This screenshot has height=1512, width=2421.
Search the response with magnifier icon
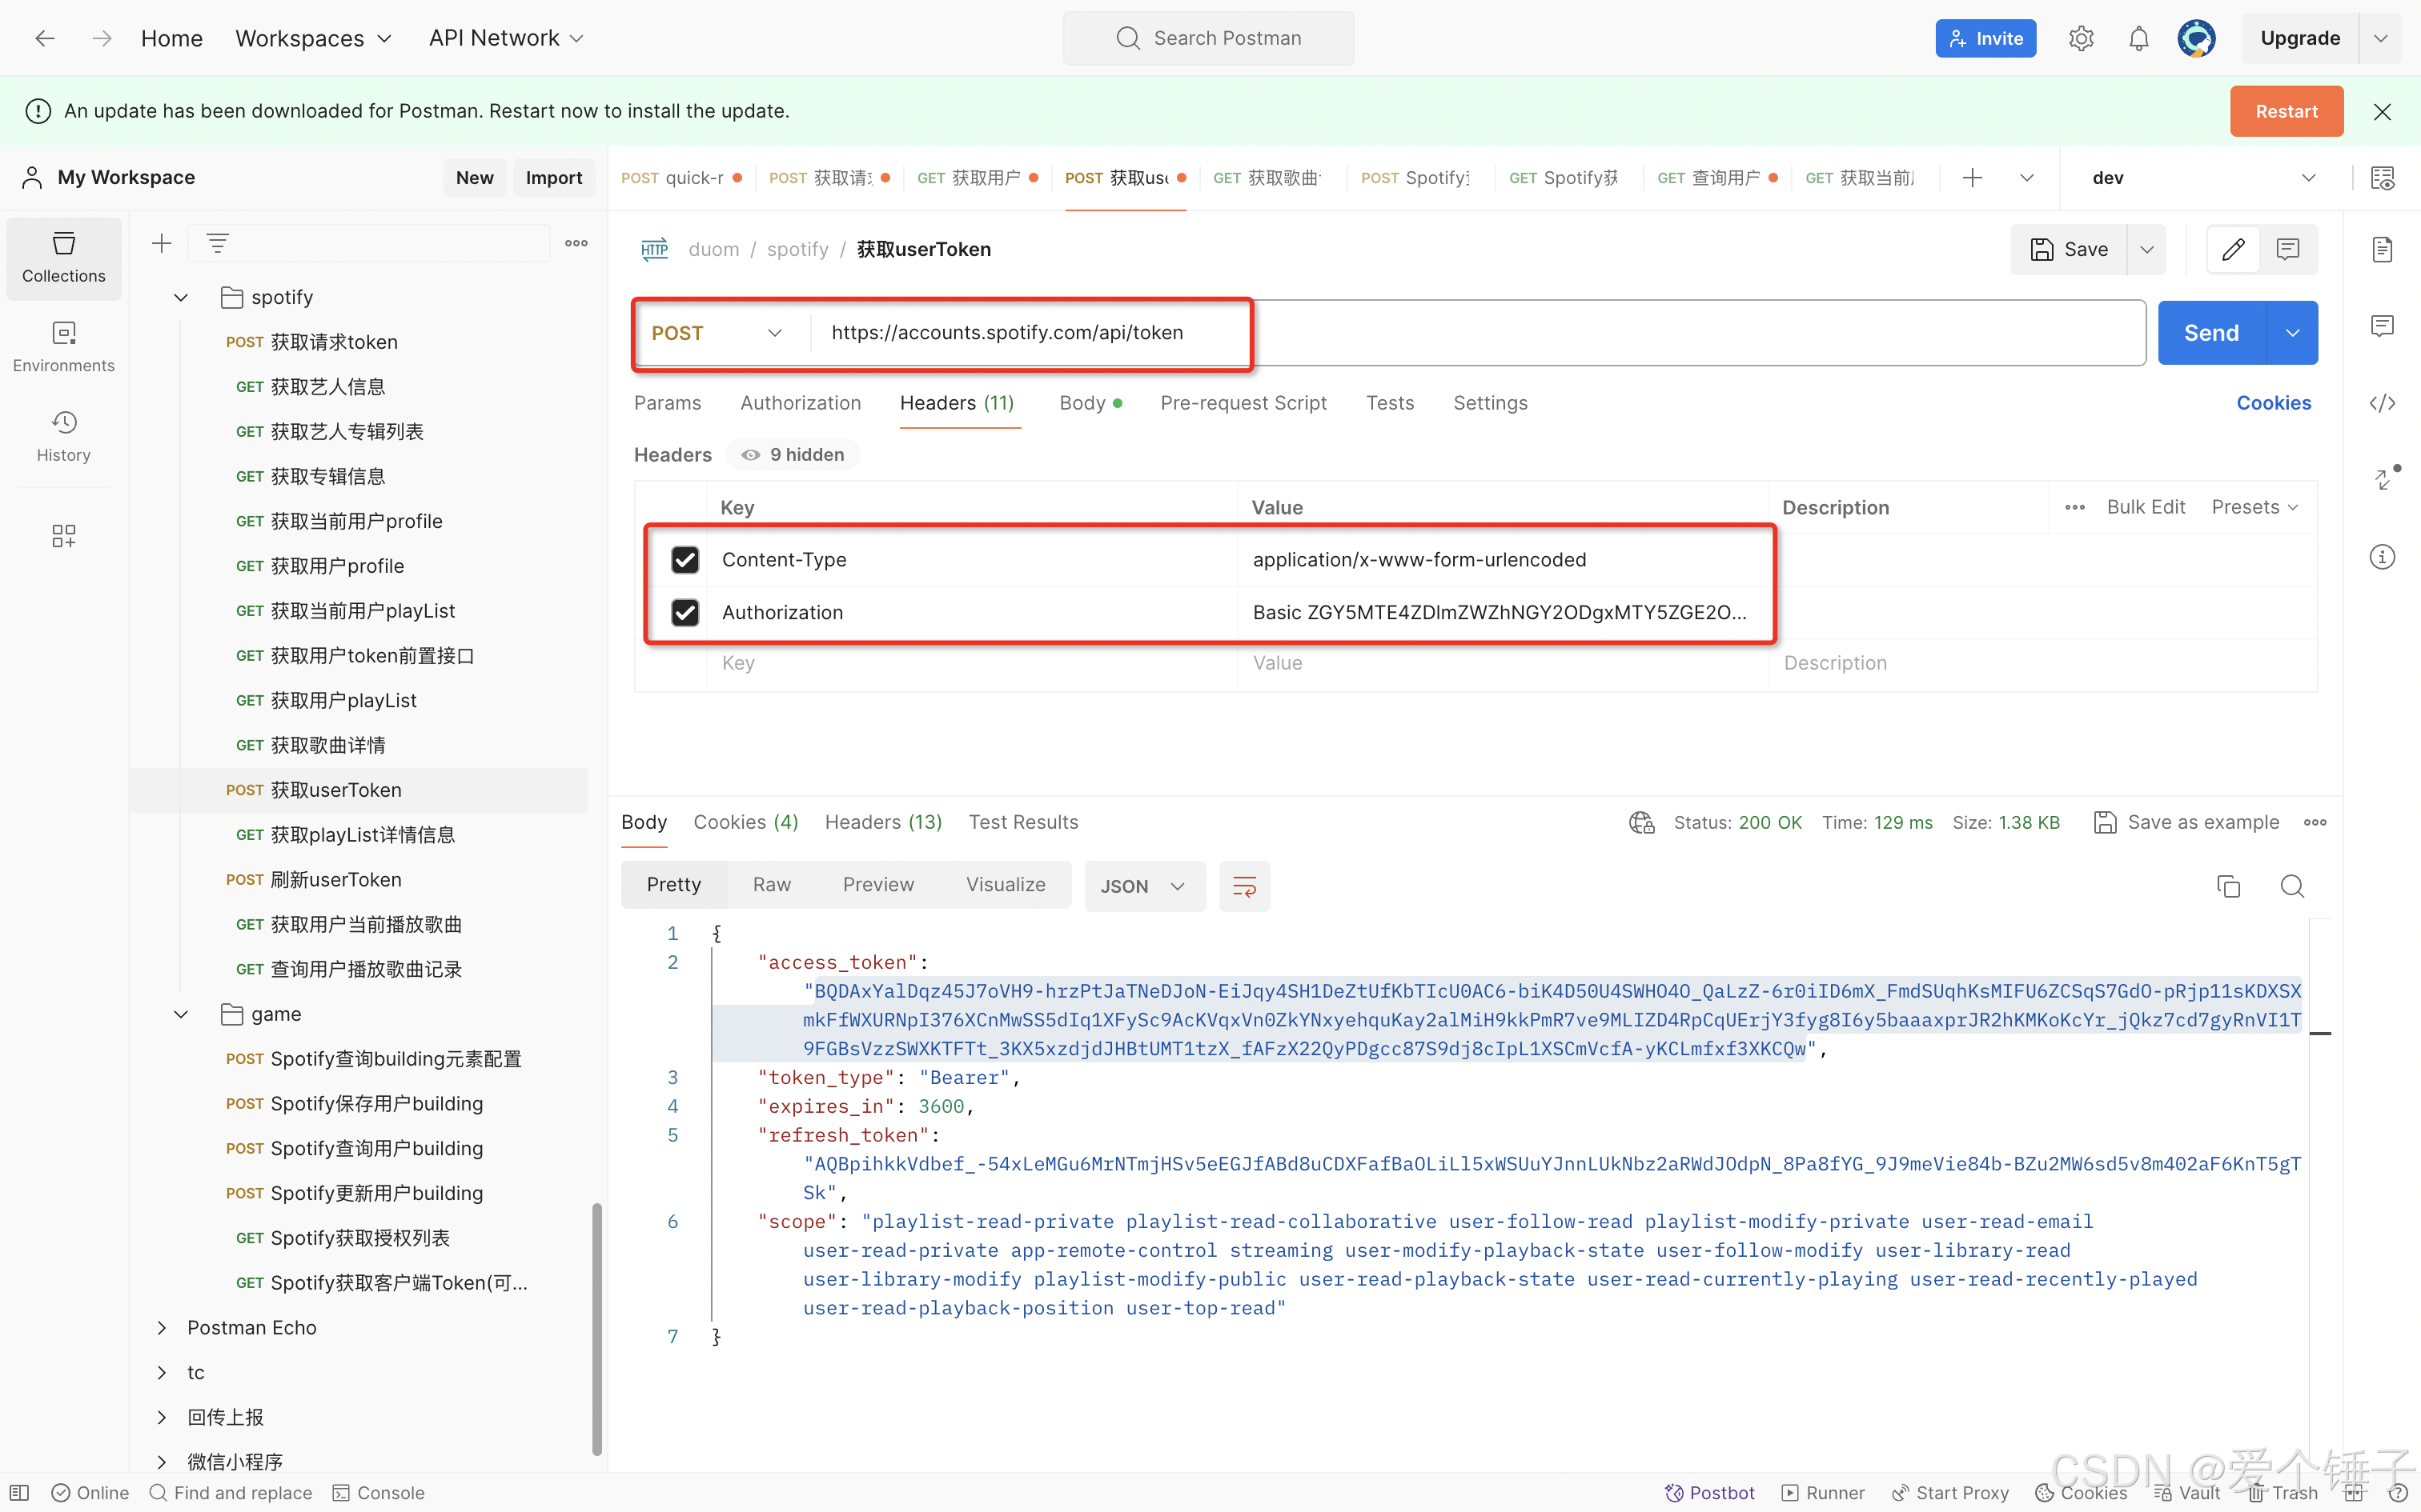tap(2292, 886)
